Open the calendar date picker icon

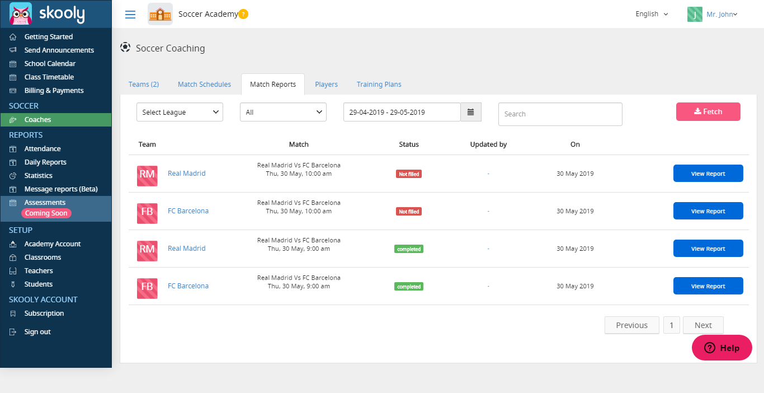471,112
